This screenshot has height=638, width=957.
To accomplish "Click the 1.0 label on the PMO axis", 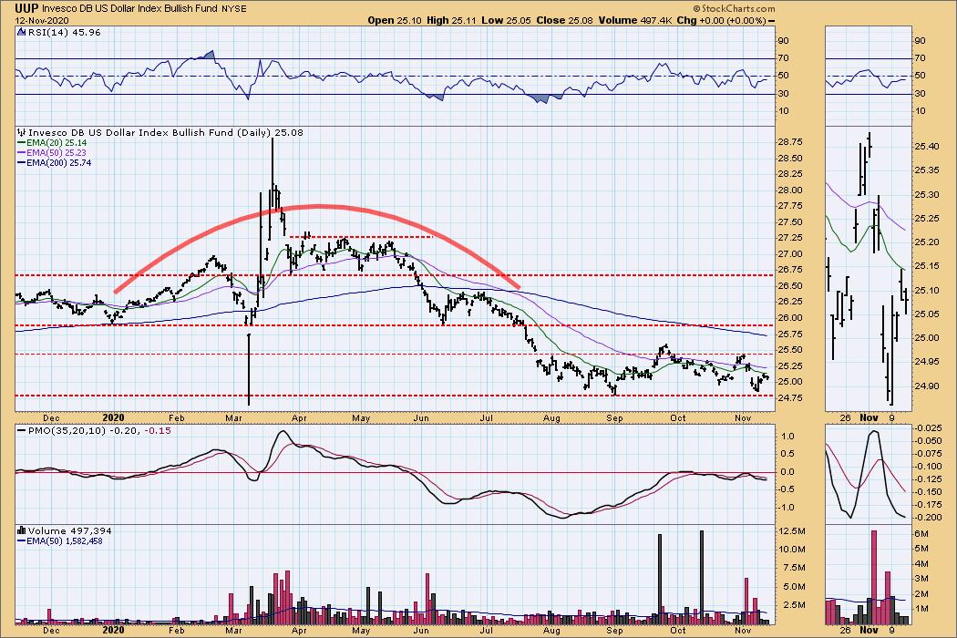I will coord(787,436).
